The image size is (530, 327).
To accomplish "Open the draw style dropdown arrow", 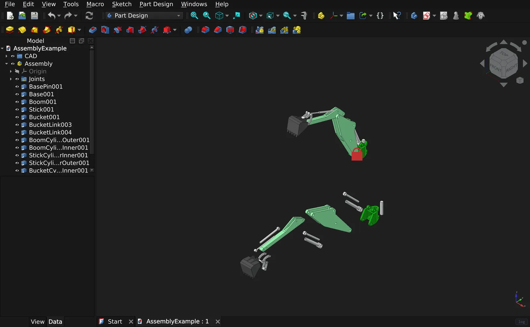I will tap(261, 16).
